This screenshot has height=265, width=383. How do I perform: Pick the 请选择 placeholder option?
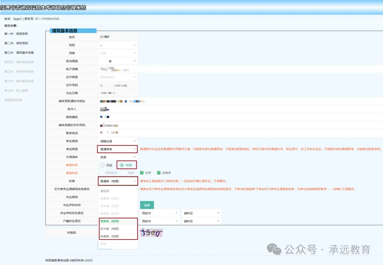(118, 191)
